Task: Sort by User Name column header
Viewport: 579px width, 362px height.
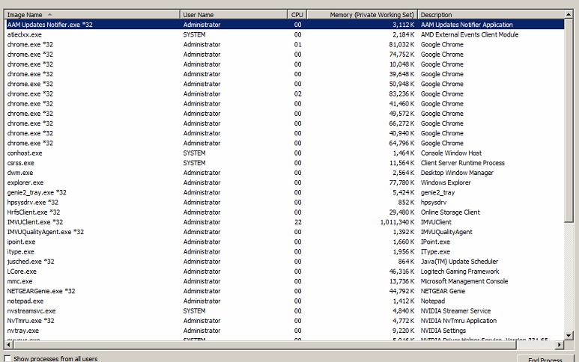Action: pos(234,15)
